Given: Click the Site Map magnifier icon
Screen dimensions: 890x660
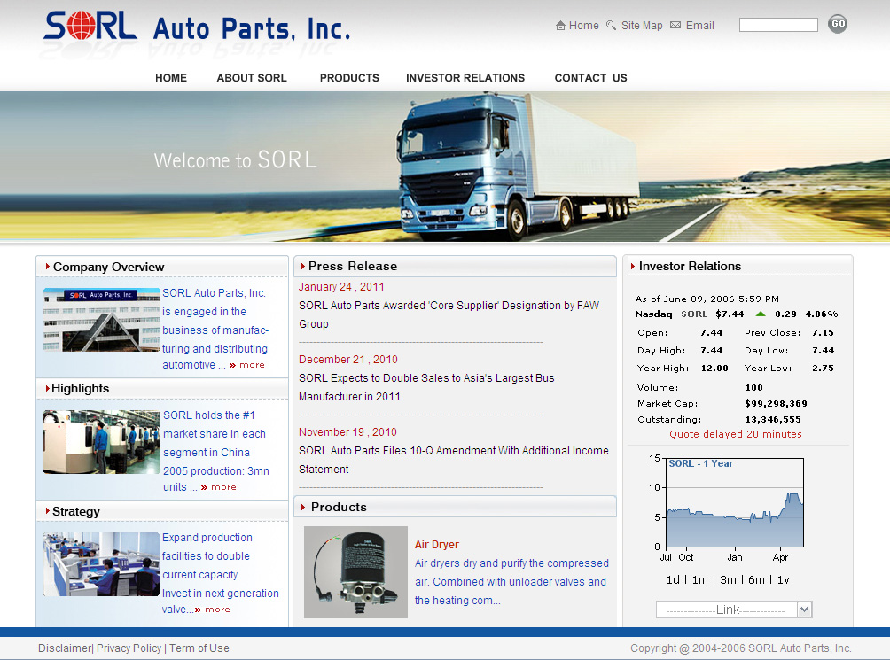Looking at the screenshot, I should 611,26.
